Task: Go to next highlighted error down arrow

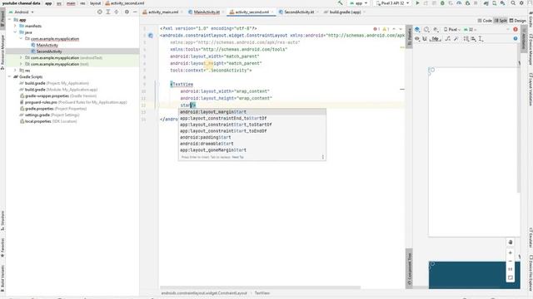Action: tap(401, 29)
